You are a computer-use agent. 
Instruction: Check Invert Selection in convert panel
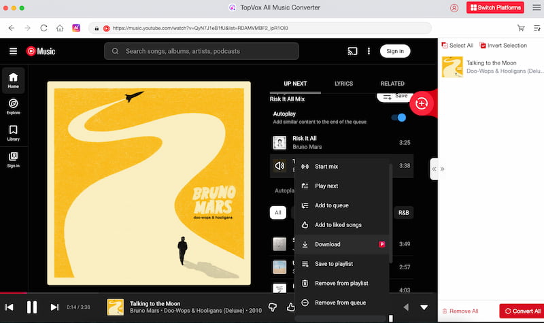[x=503, y=46]
